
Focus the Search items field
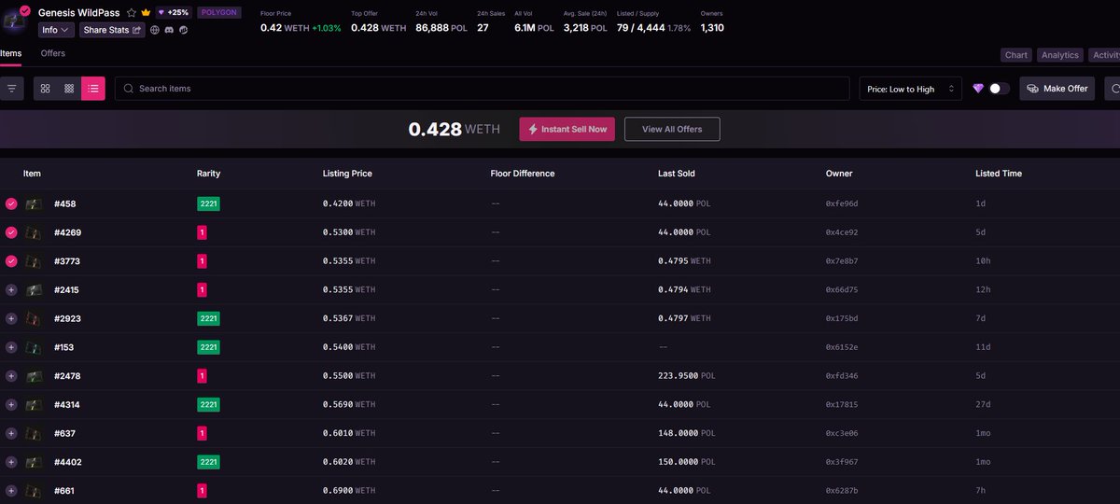pyautogui.click(x=483, y=89)
